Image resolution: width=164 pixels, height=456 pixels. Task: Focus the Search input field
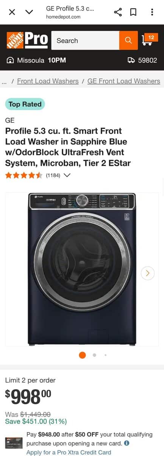85,40
